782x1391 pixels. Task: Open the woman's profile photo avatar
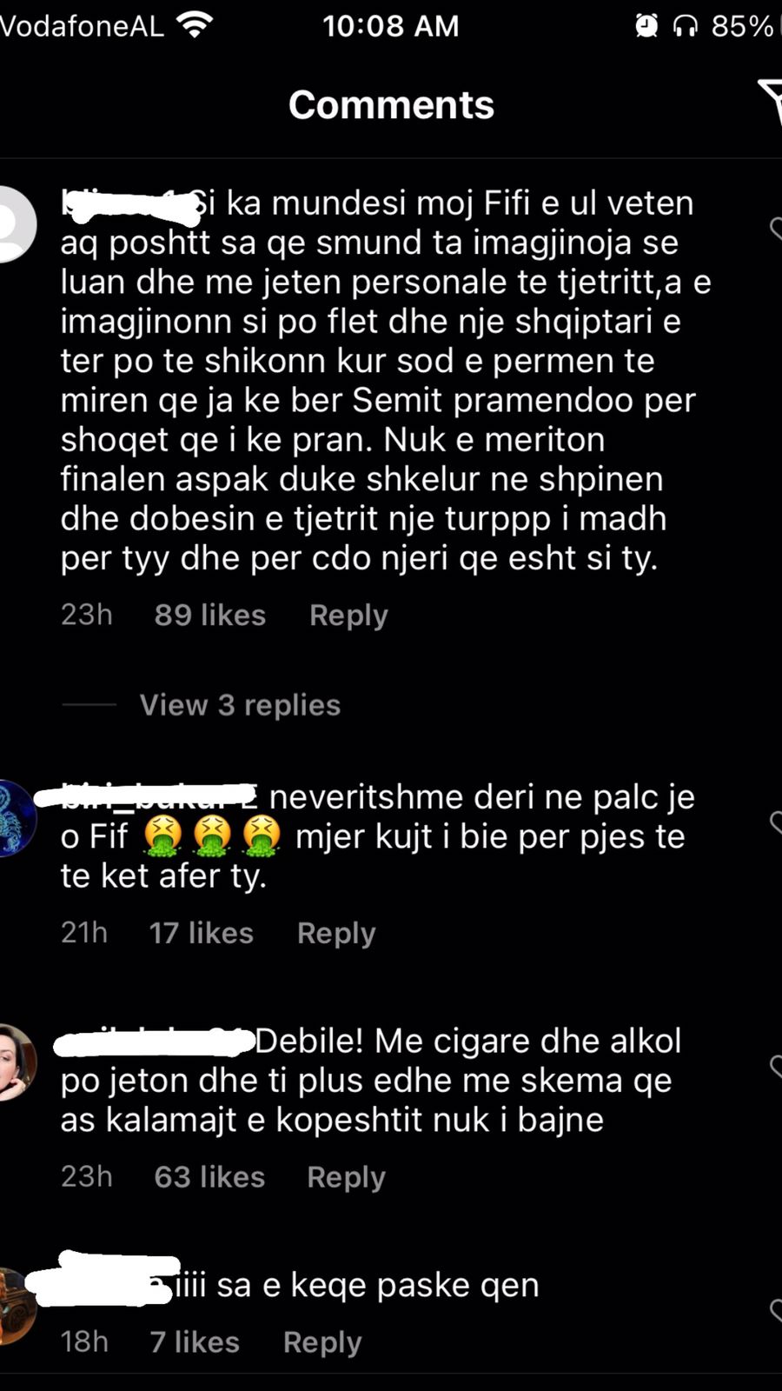[x=15, y=1062]
